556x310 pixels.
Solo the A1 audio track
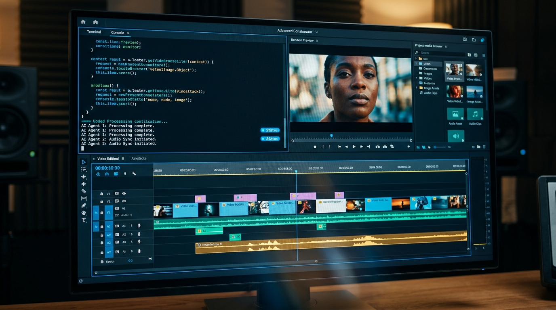click(131, 226)
